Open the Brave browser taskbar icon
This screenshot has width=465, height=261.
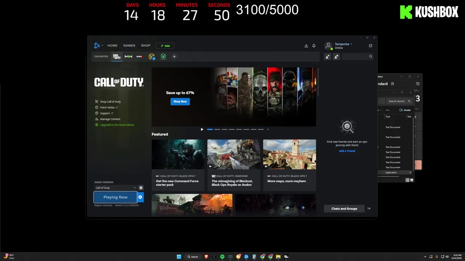[206, 257]
